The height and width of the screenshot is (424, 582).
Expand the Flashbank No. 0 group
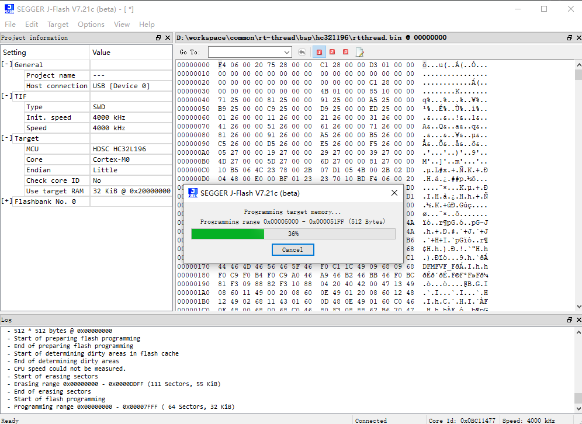(7, 201)
